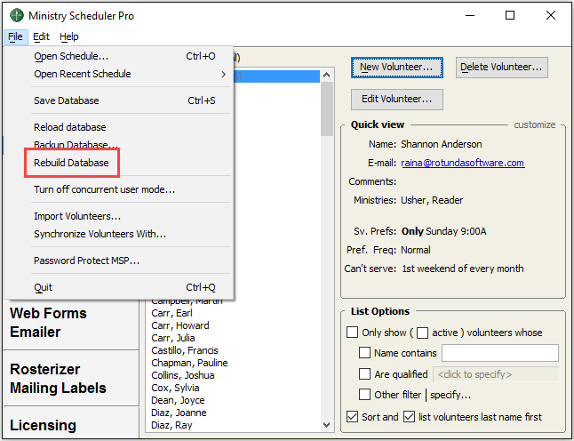Select Reload database option
The image size is (574, 441).
coord(69,127)
